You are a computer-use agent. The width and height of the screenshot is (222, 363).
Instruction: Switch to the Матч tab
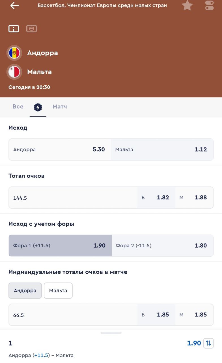tap(60, 107)
